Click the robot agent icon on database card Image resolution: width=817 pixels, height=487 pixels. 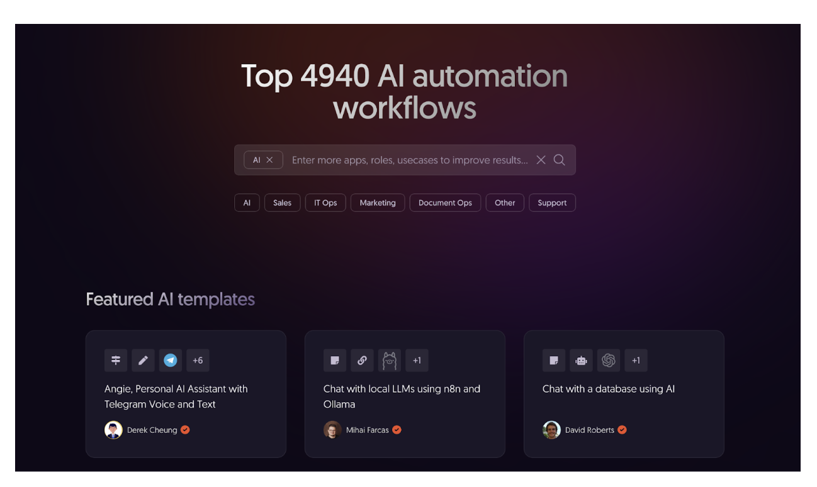(x=582, y=361)
